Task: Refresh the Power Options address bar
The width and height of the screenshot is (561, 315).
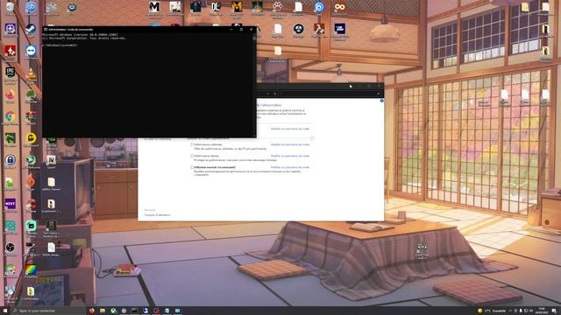Action: tap(275, 94)
